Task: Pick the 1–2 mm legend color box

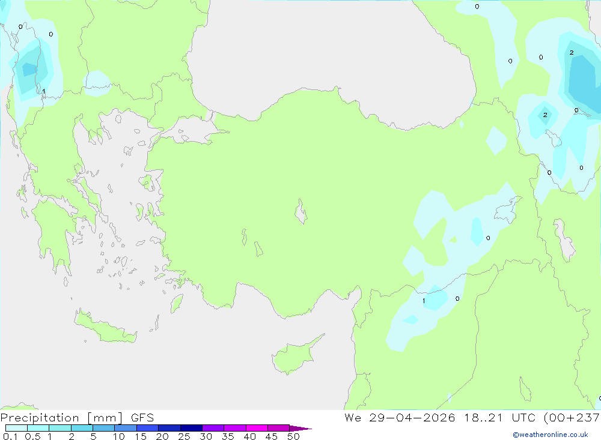Action: click(59, 428)
